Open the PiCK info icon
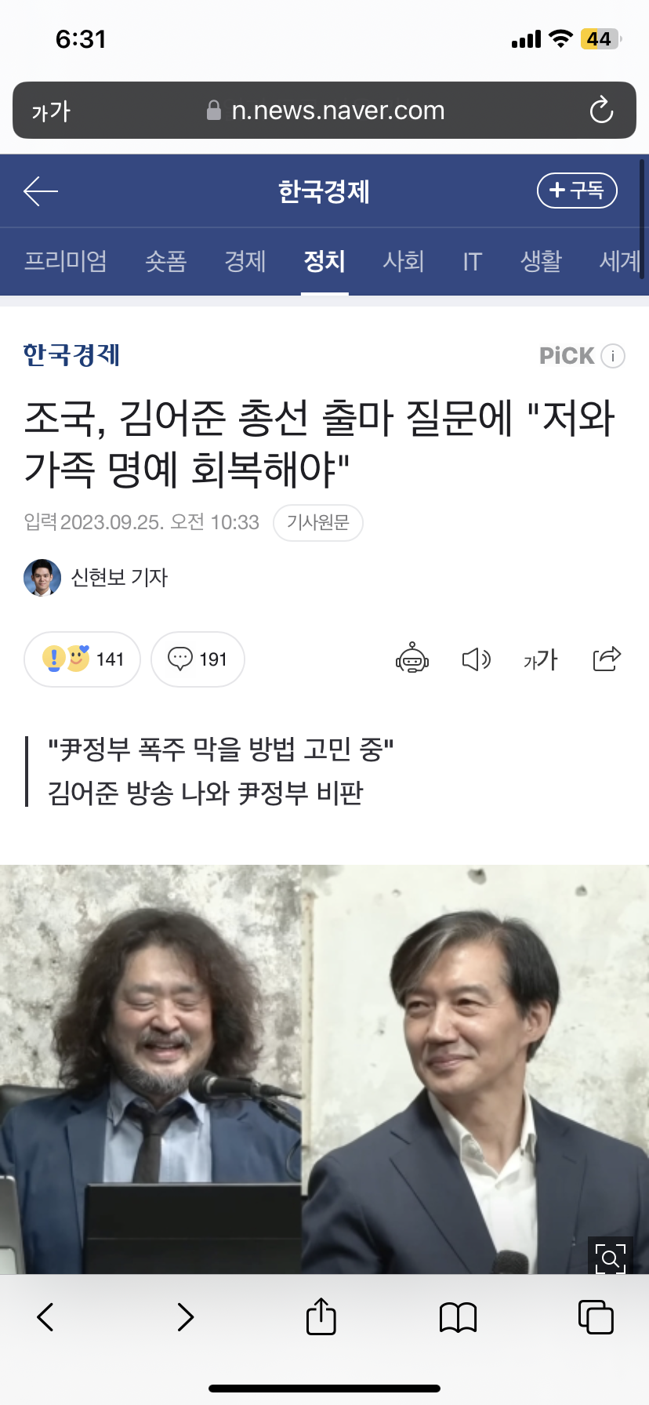This screenshot has height=1405, width=649. point(613,356)
